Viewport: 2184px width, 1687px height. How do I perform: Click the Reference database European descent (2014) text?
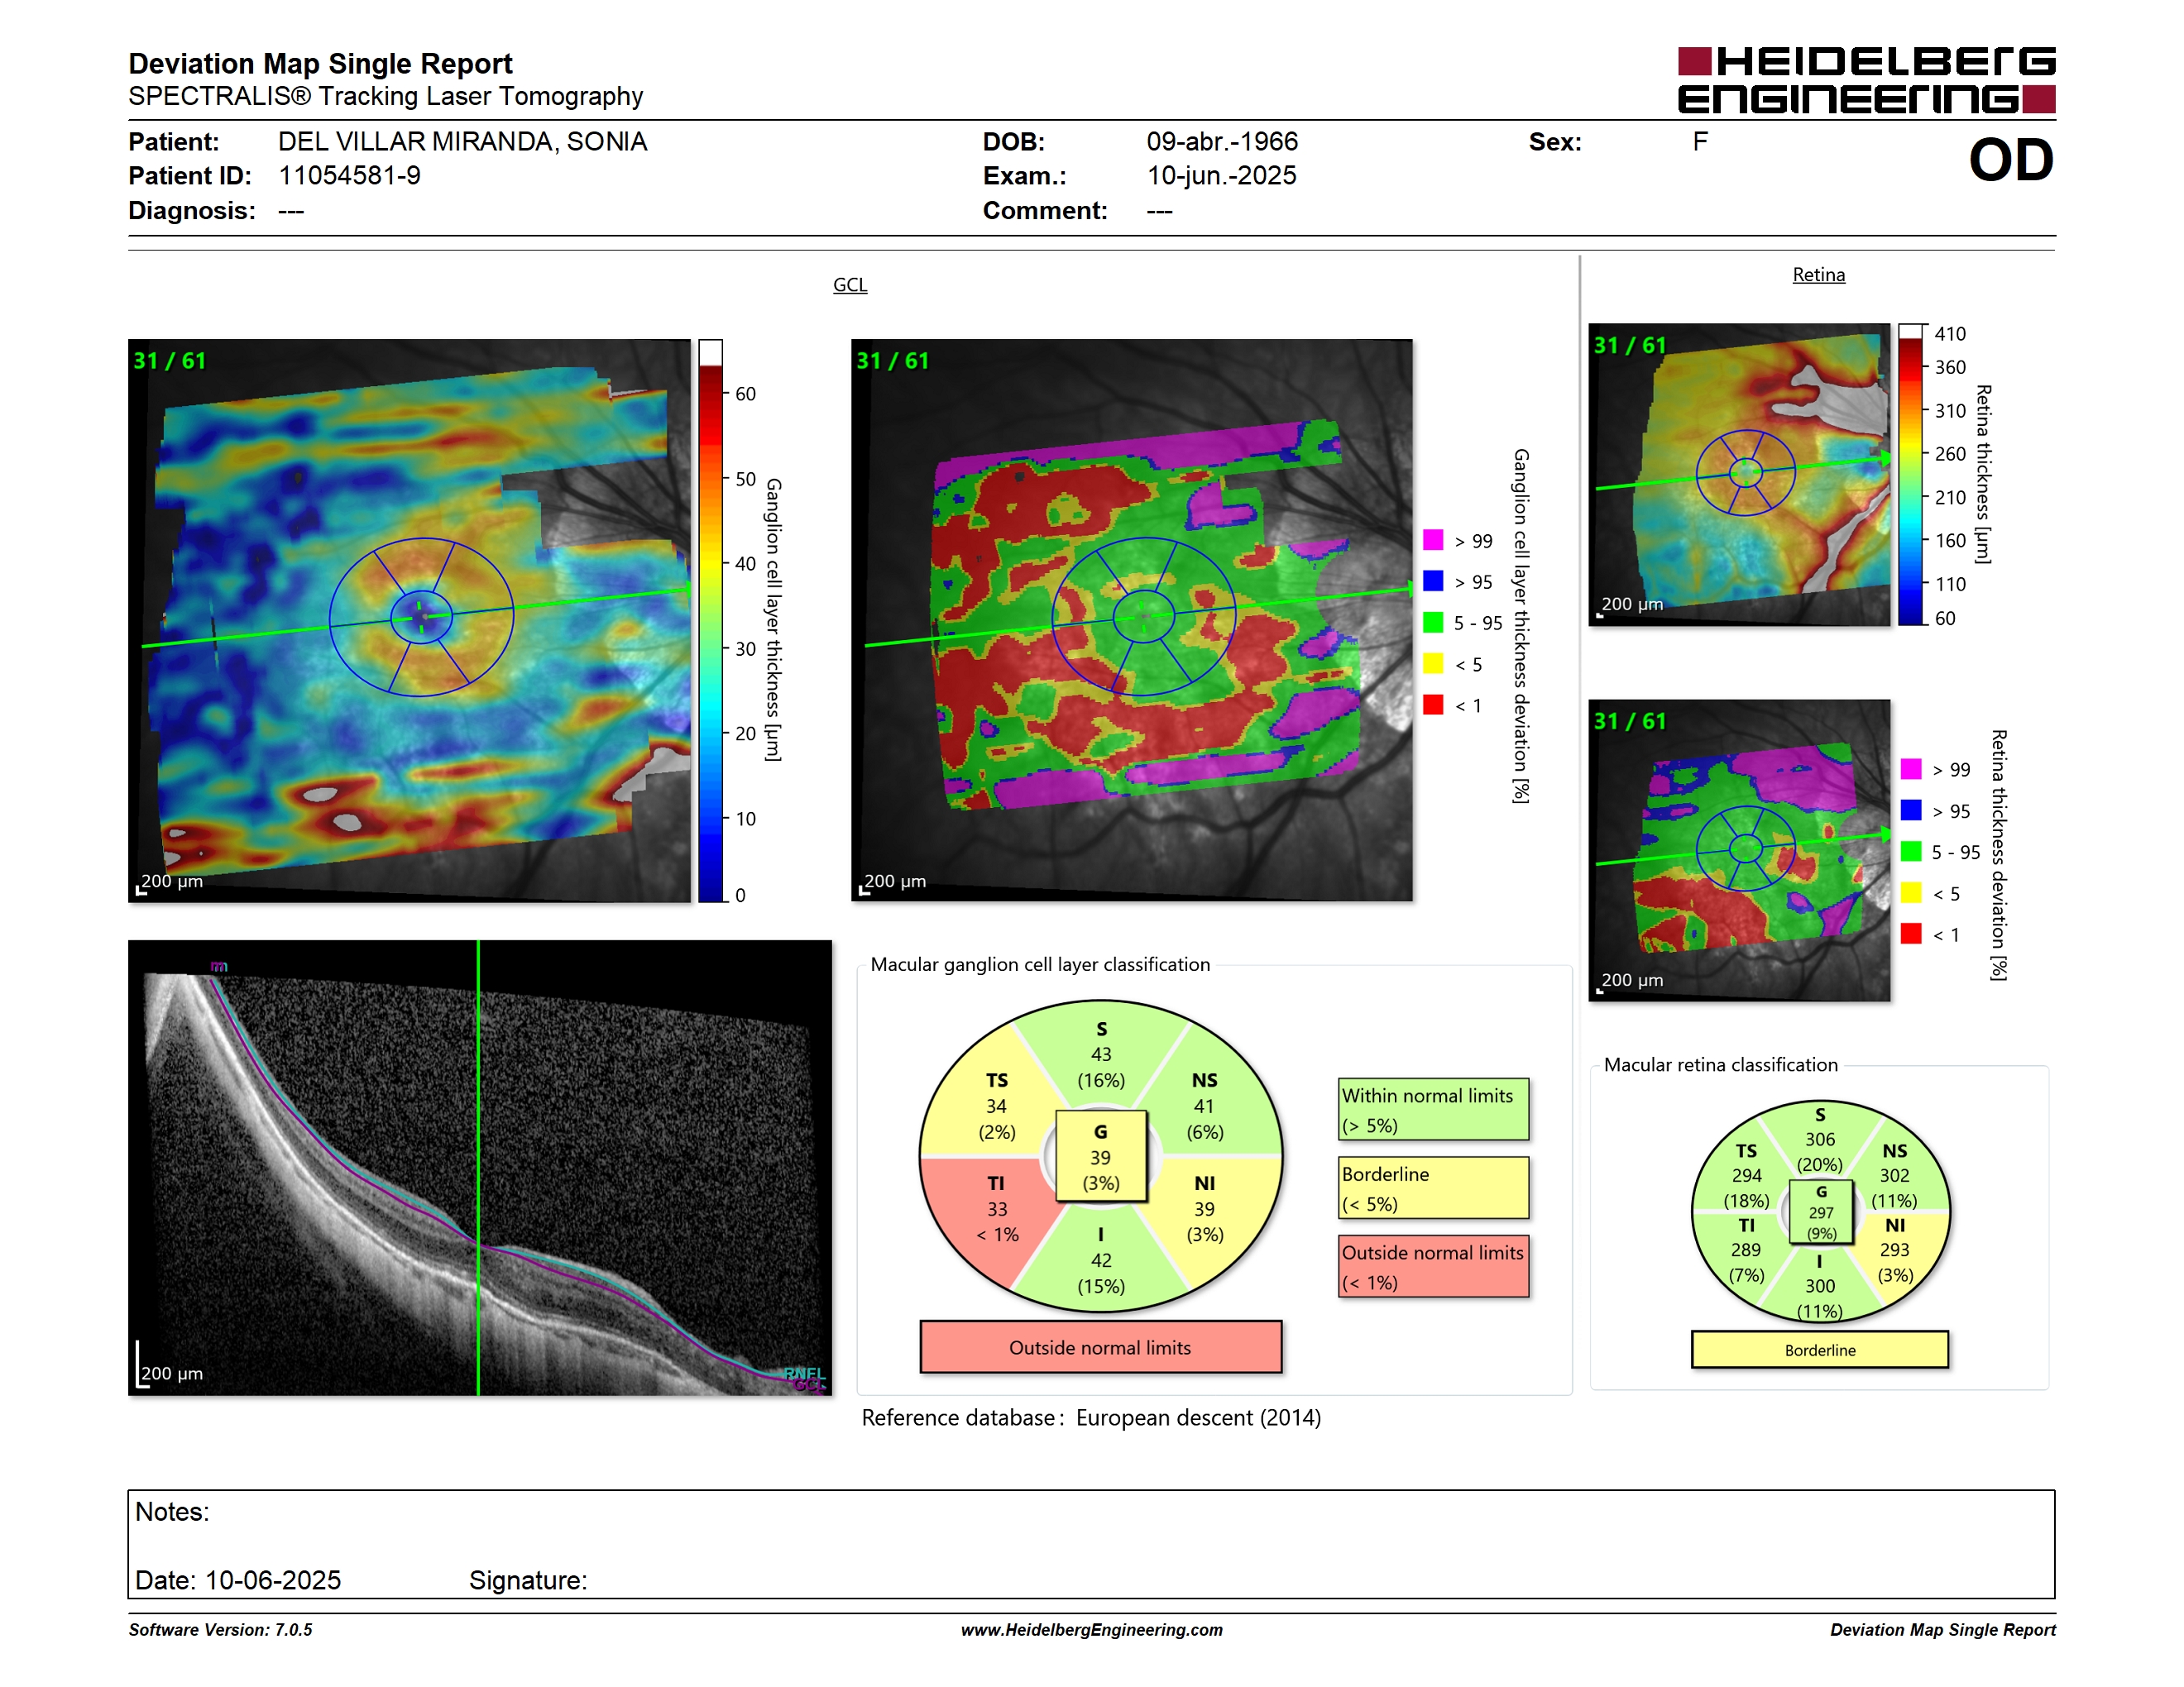pos(1091,1418)
